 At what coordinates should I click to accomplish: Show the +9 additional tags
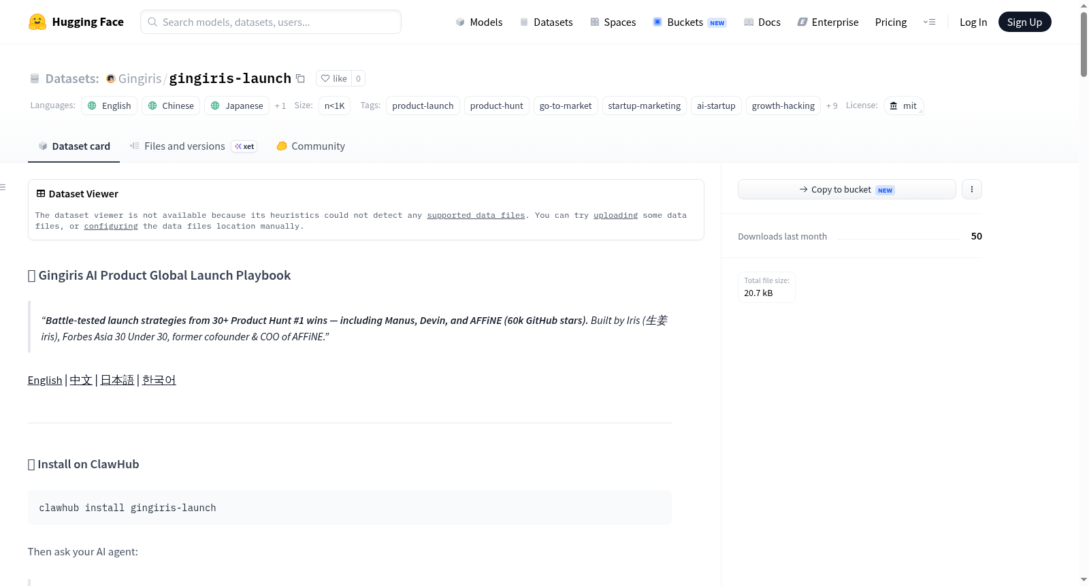[x=832, y=105]
